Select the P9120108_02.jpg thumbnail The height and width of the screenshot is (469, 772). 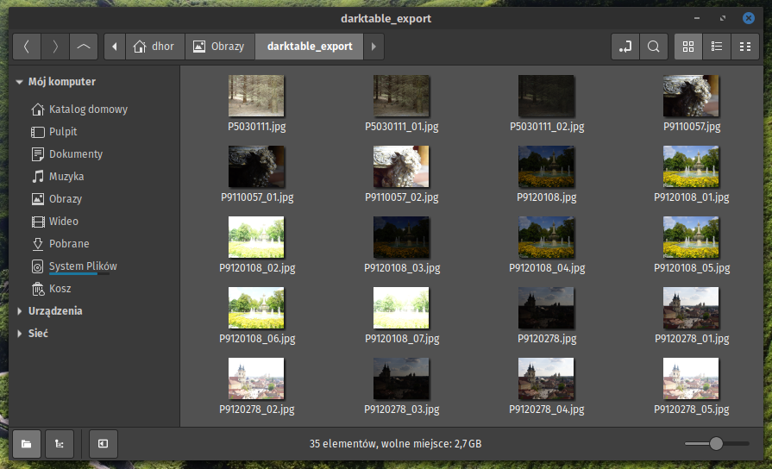[x=256, y=237]
